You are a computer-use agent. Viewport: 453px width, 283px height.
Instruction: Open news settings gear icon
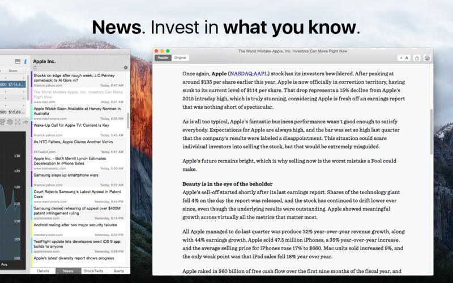coord(125,67)
